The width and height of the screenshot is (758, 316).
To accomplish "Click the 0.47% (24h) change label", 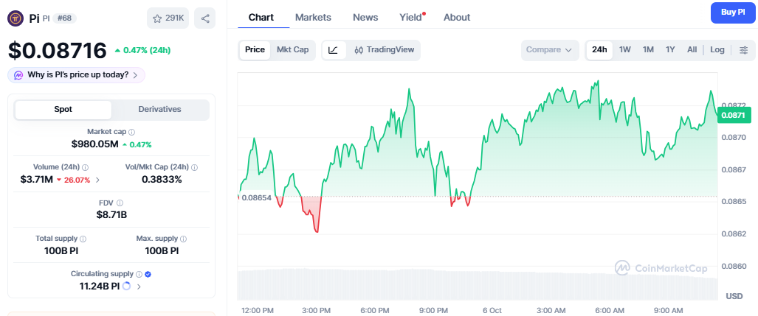I will (x=142, y=50).
